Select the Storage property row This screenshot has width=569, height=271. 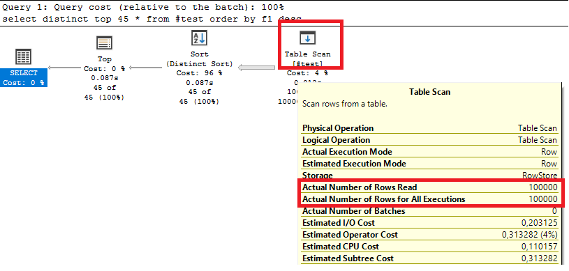[429, 176]
